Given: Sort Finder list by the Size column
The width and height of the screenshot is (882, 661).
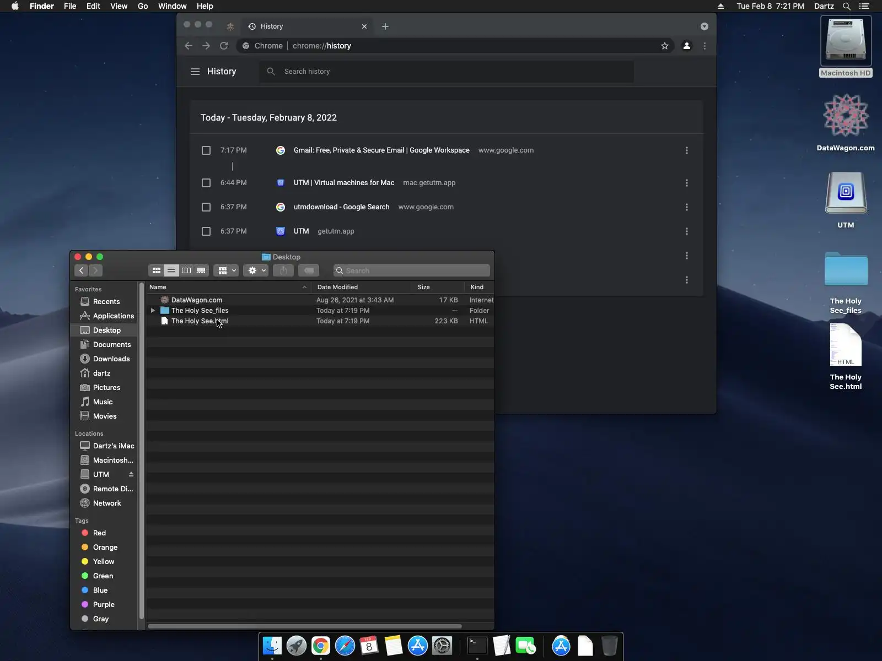Looking at the screenshot, I should [438, 287].
